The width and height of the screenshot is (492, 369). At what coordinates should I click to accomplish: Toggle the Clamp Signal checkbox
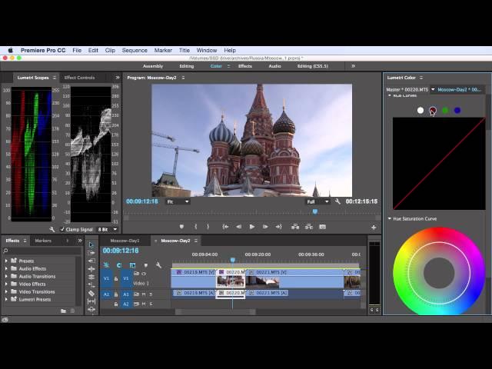coord(62,229)
